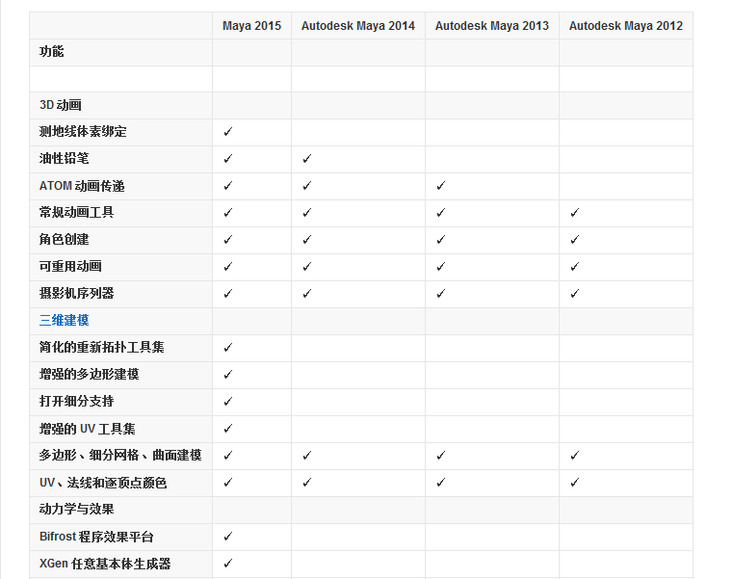Click the 多边形、细分网格、曲面建模 checkmark under Maya 2014

tap(306, 456)
